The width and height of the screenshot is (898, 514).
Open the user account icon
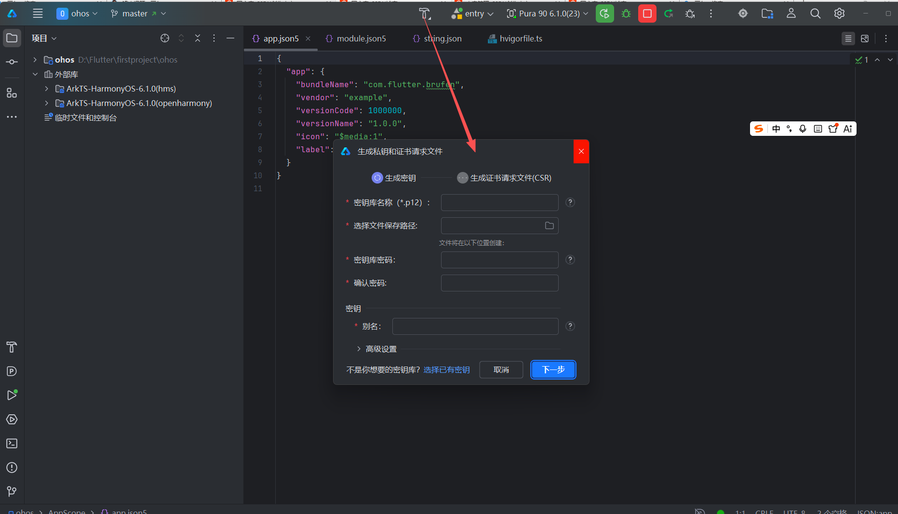791,13
